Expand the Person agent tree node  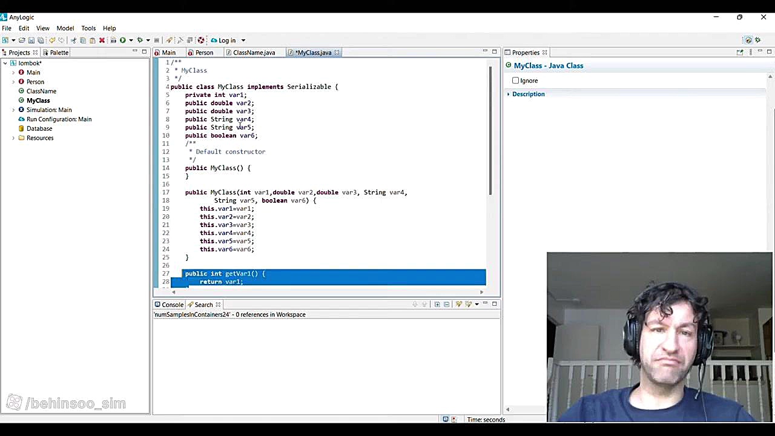13,82
